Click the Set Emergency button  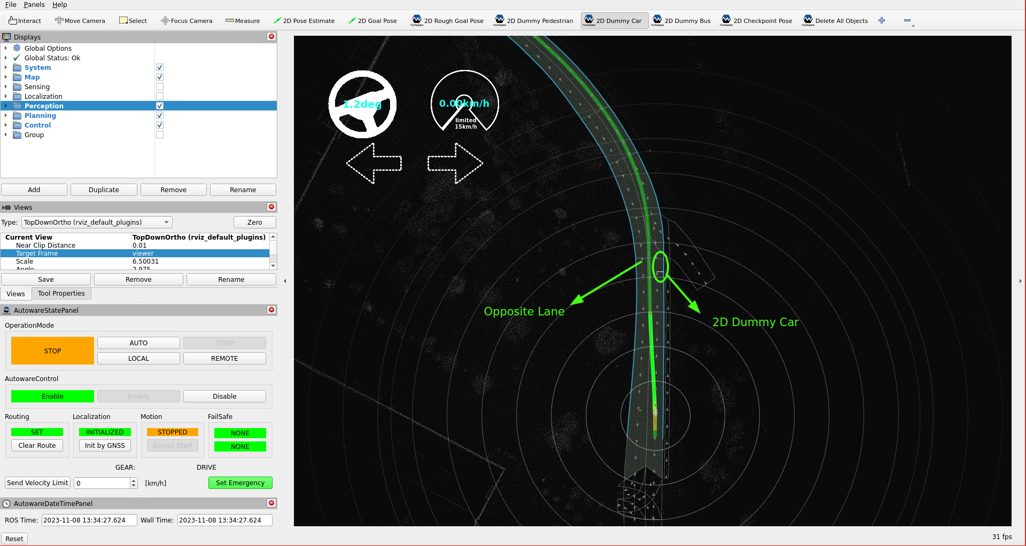[x=240, y=483]
